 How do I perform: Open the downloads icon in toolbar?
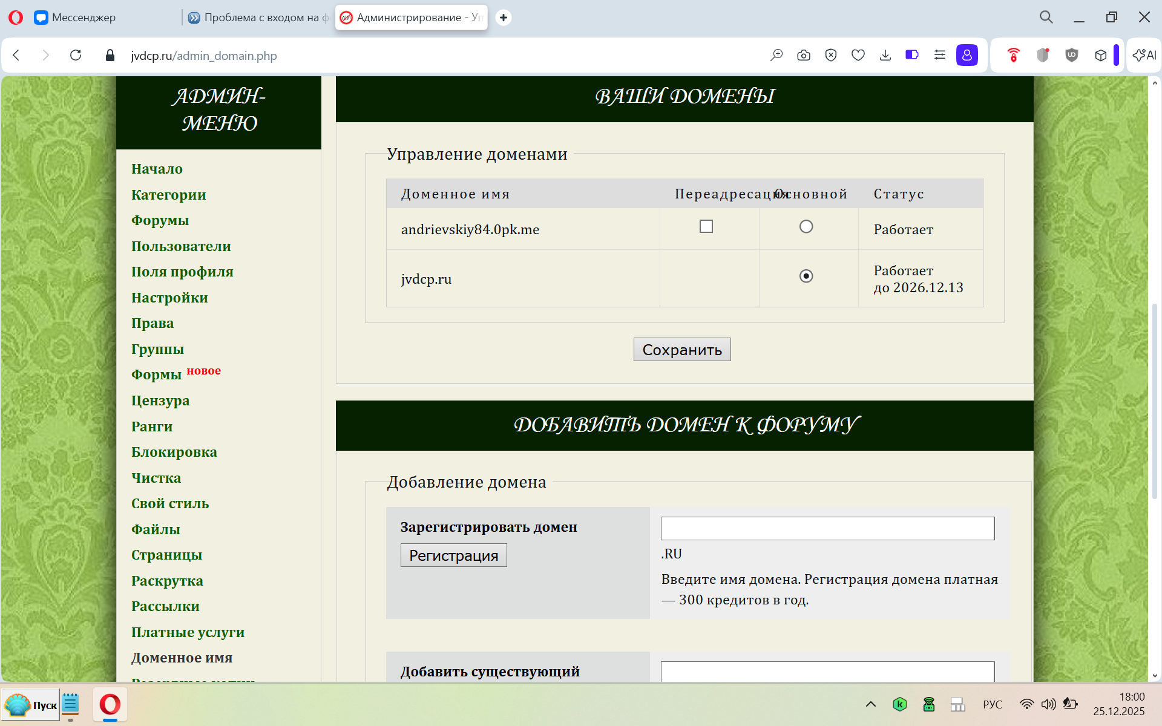(x=885, y=55)
